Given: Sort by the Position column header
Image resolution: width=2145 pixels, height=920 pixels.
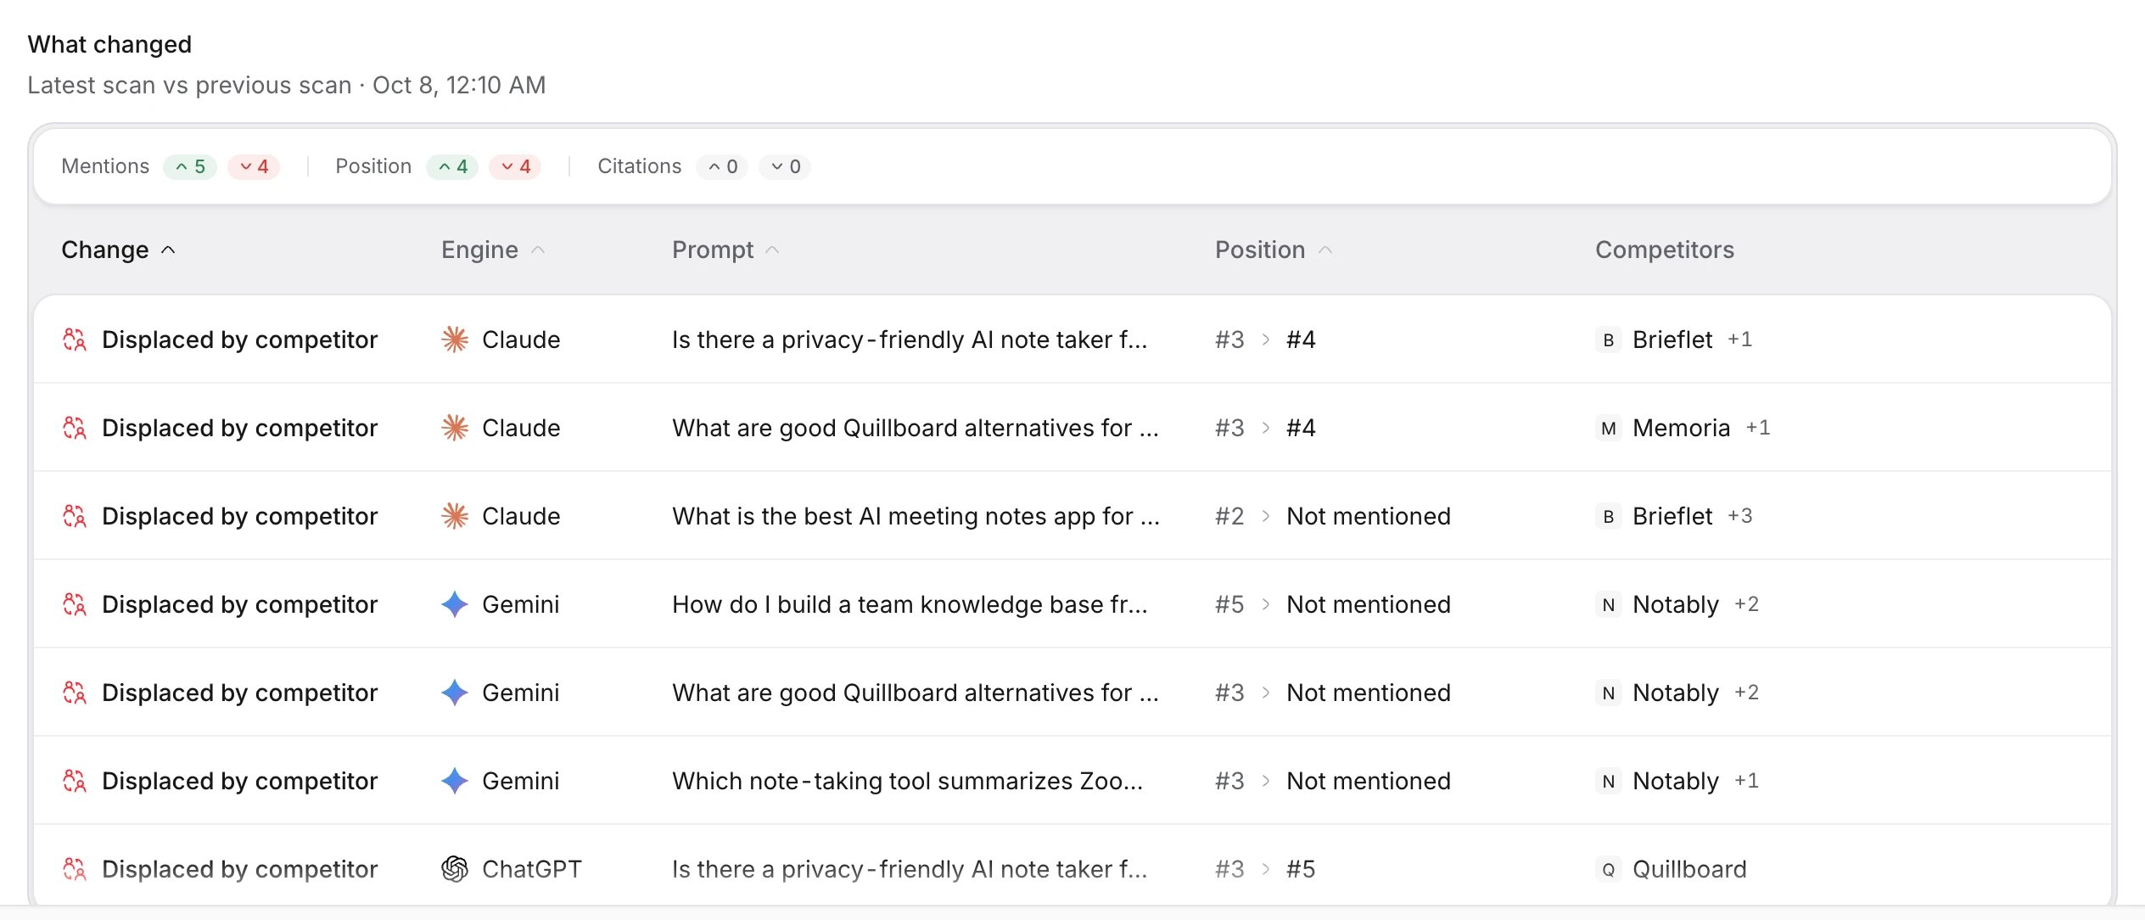Looking at the screenshot, I should 1274,250.
